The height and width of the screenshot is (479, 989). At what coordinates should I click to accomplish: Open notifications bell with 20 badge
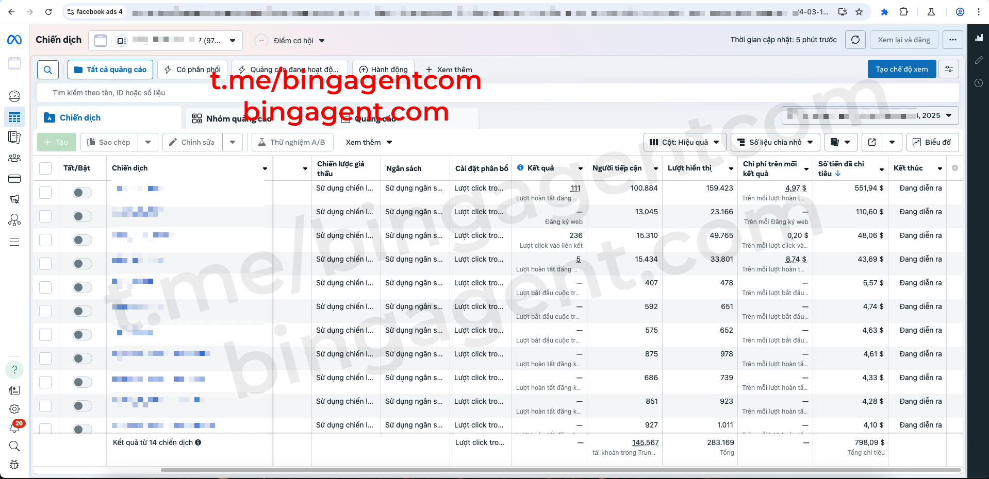coord(14,427)
